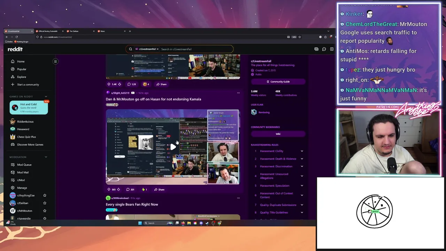Upvote the post with 5.4K votes
This screenshot has width=446, height=251.
(x=109, y=84)
